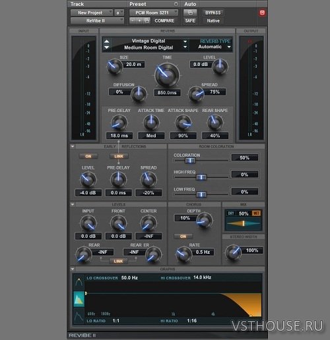The height and width of the screenshot is (340, 330).
Task: Open the Vintage Digital category dropdown
Action: click(x=152, y=41)
